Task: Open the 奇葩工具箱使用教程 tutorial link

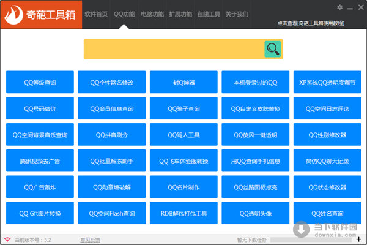Action: 311,23
